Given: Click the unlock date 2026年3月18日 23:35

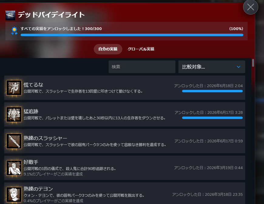Looking at the screenshot, I should (208, 194).
